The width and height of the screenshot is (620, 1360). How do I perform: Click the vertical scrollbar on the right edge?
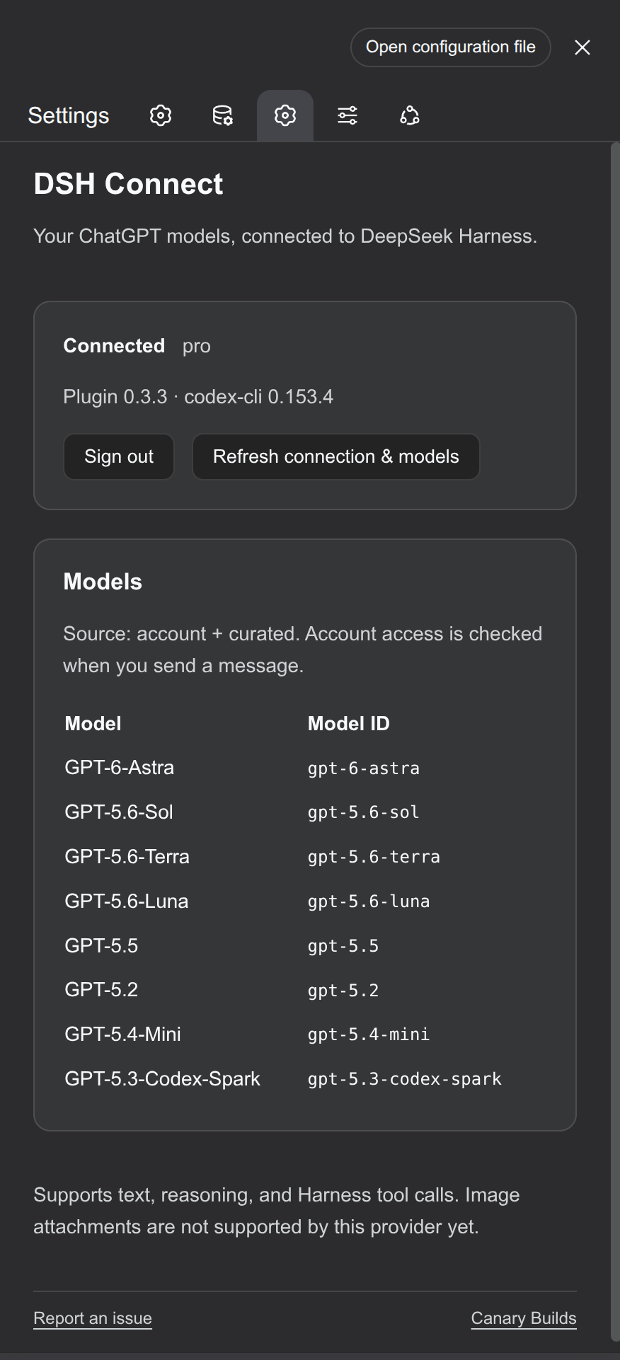pyautogui.click(x=615, y=742)
